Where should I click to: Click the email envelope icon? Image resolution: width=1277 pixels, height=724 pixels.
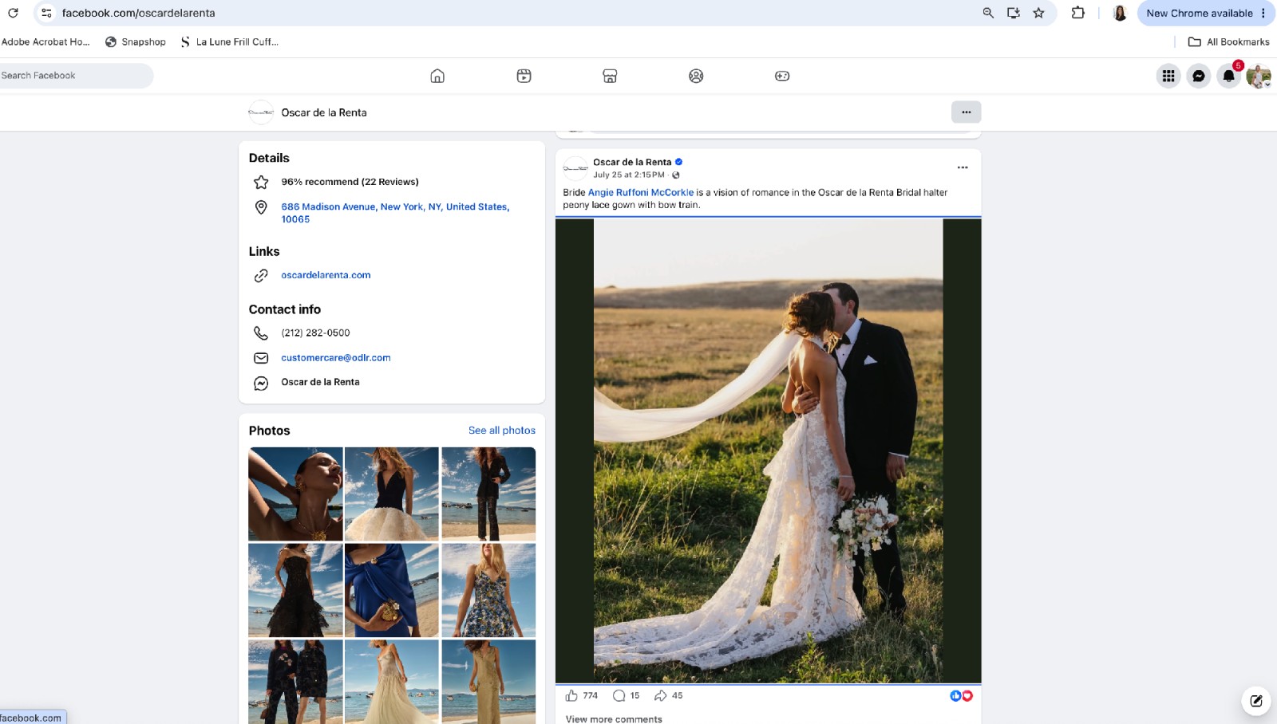[x=261, y=358]
